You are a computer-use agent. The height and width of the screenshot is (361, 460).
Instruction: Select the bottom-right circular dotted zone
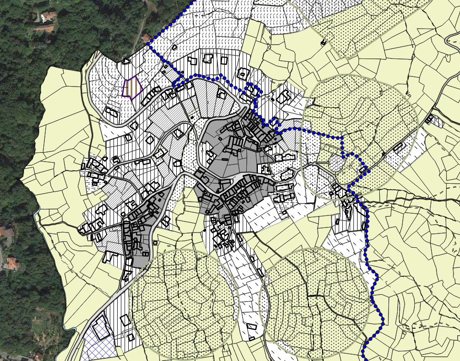click(315, 303)
